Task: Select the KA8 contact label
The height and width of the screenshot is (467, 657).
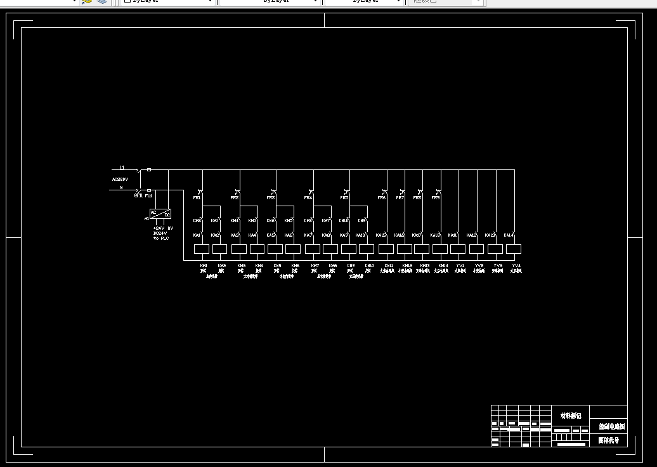Action: [325, 235]
